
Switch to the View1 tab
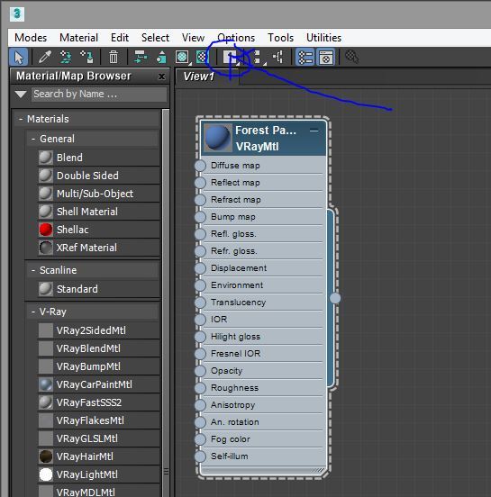[x=199, y=77]
